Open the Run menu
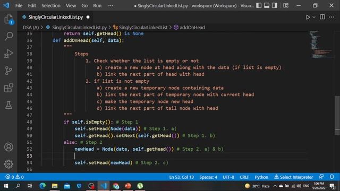This screenshot has width=340, height=191. pyautogui.click(x=97, y=6)
